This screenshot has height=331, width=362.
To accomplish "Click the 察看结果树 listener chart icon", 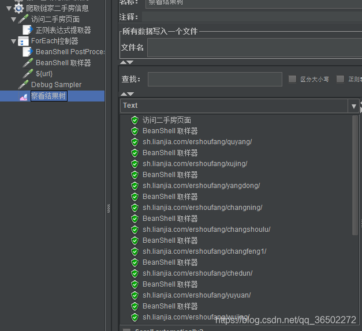I will (23, 97).
